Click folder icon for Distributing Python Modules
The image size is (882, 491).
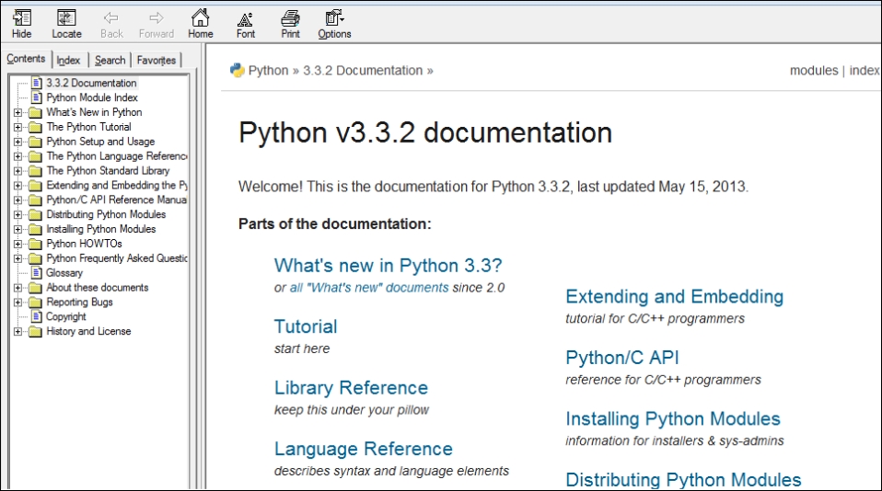coord(35,214)
